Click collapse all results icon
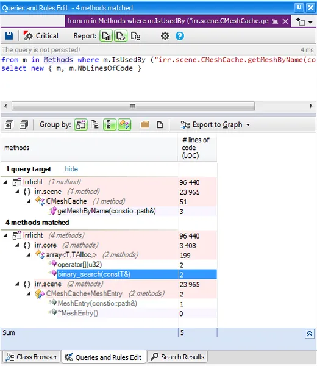This screenshot has height=366, width=317. (24, 125)
